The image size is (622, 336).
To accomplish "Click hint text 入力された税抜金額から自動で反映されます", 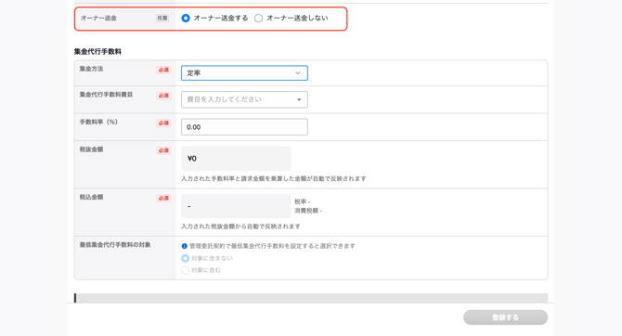I will [x=240, y=226].
